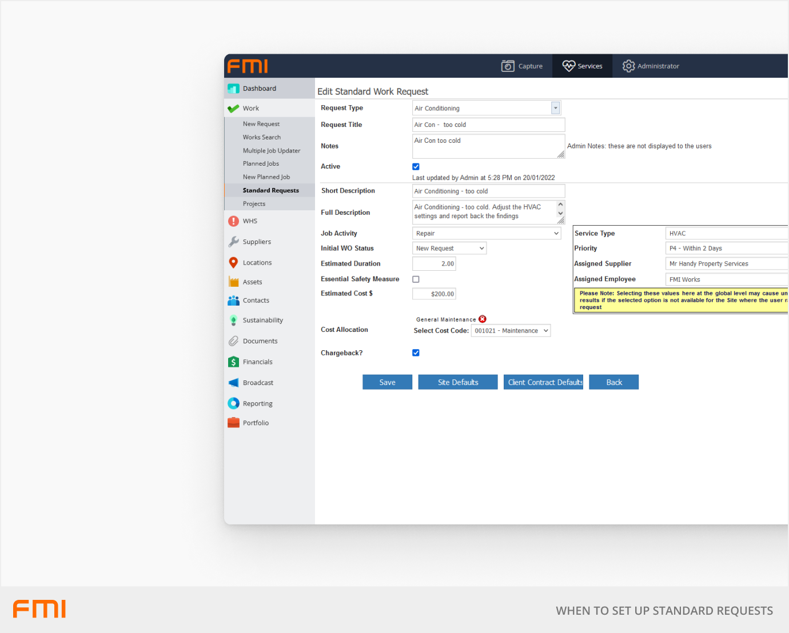Open Sustainability via the lightbulb icon
The width and height of the screenshot is (789, 633).
click(233, 320)
